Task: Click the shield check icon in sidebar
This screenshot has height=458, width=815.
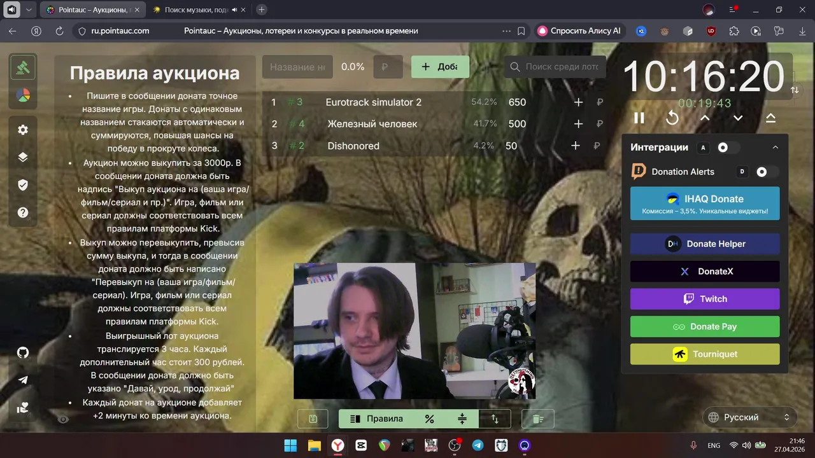Action: (x=23, y=185)
